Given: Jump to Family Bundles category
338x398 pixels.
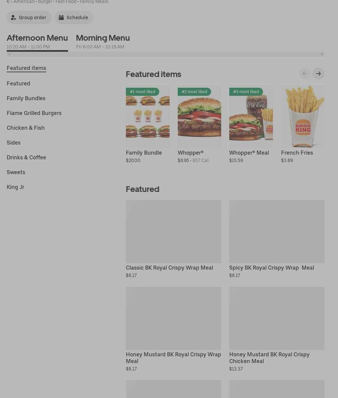Looking at the screenshot, I should point(26,98).
